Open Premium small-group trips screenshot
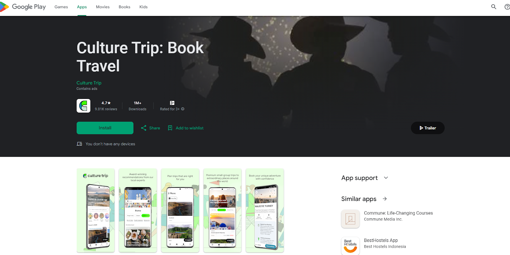The image size is (510, 255). click(x=222, y=211)
